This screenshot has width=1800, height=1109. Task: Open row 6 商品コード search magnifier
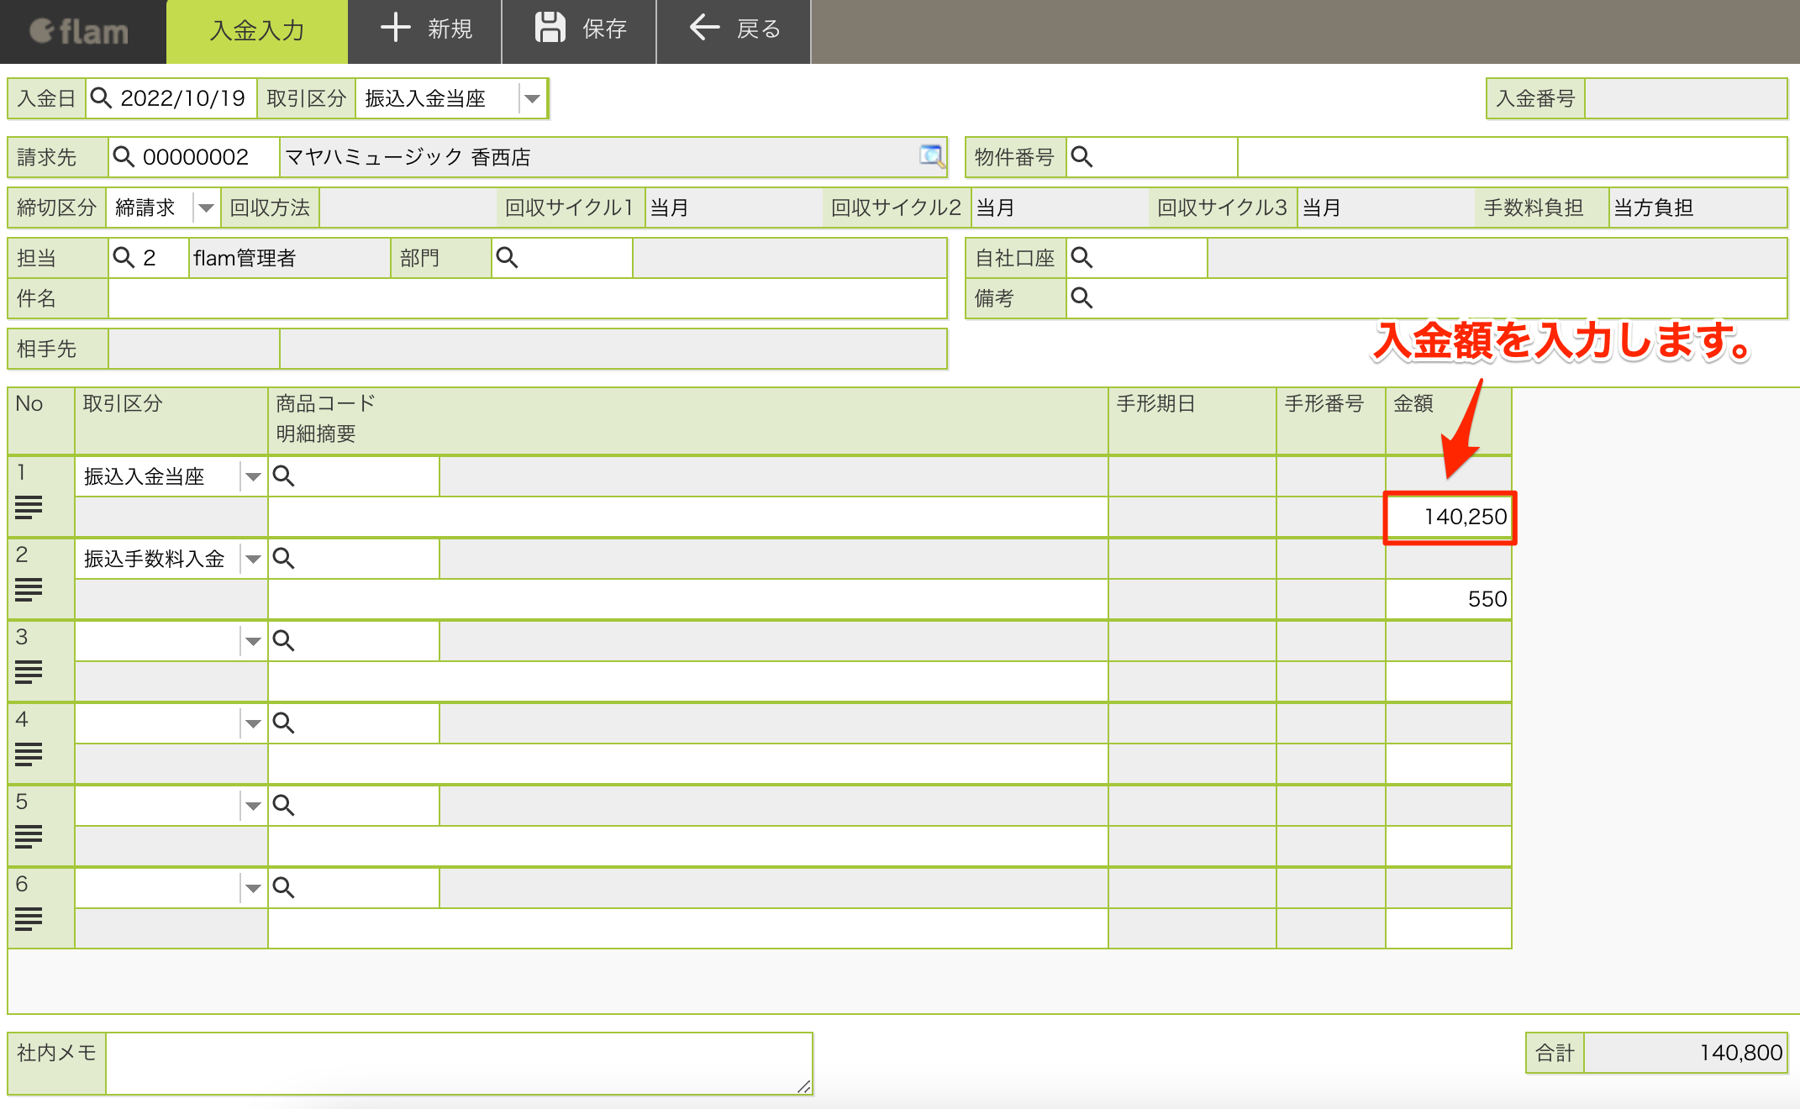[x=283, y=888]
